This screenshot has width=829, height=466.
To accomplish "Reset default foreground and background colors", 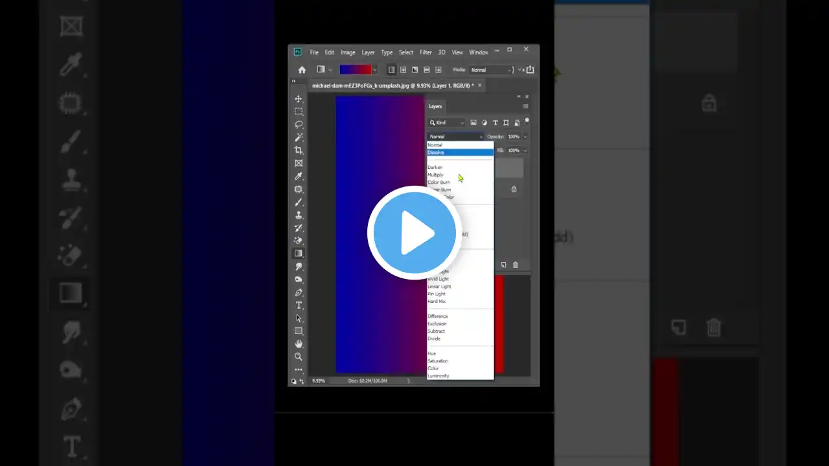I will [x=294, y=381].
